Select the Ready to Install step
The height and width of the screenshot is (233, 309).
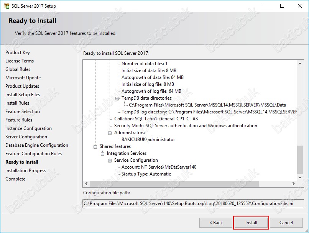[x=22, y=162]
